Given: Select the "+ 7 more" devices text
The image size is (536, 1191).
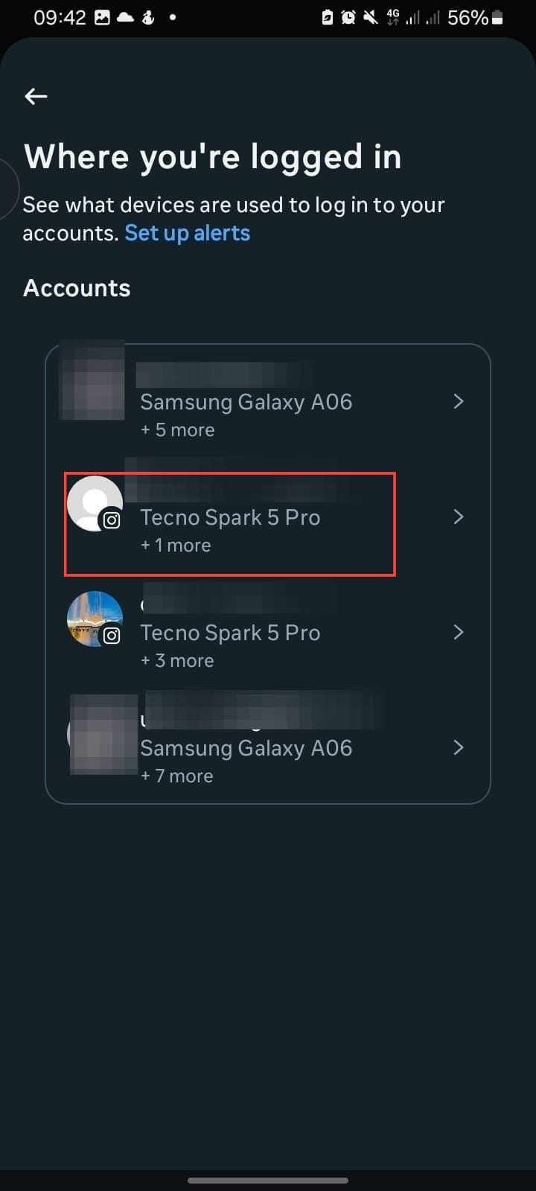Looking at the screenshot, I should tap(177, 776).
